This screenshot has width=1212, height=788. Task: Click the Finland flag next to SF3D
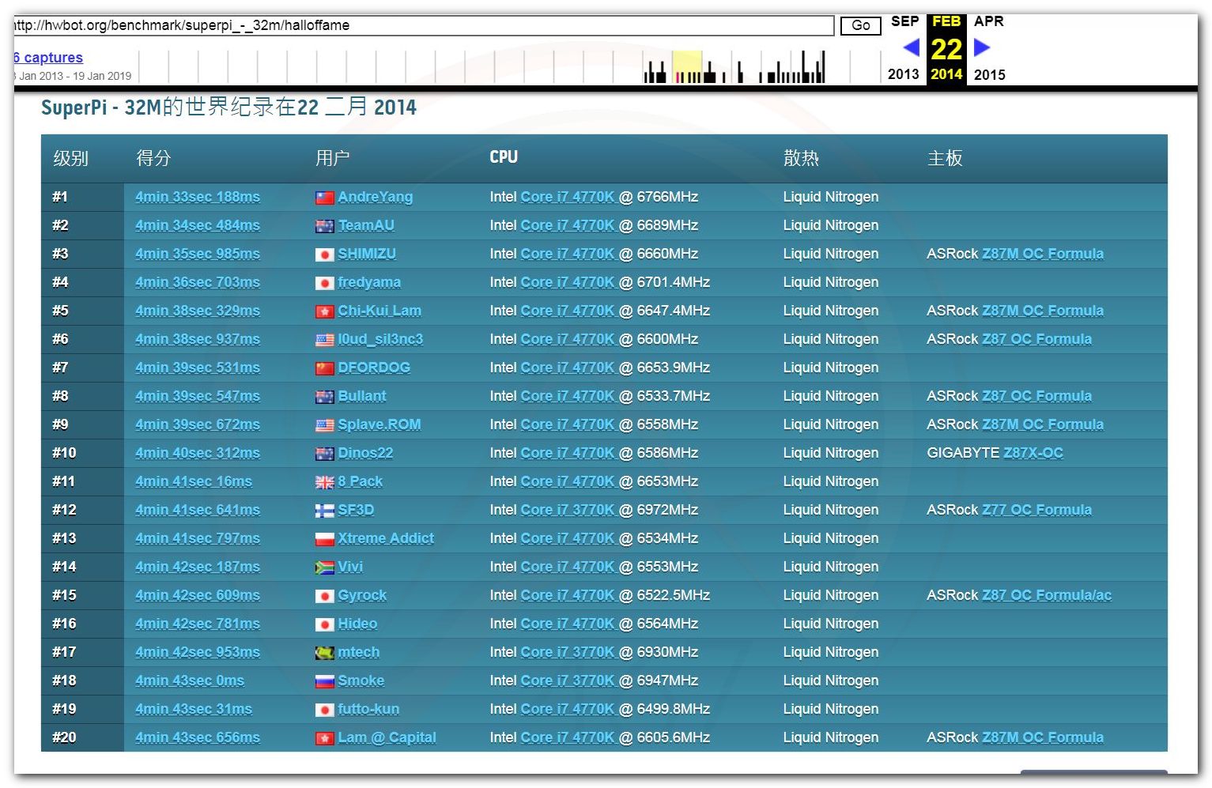(x=324, y=511)
